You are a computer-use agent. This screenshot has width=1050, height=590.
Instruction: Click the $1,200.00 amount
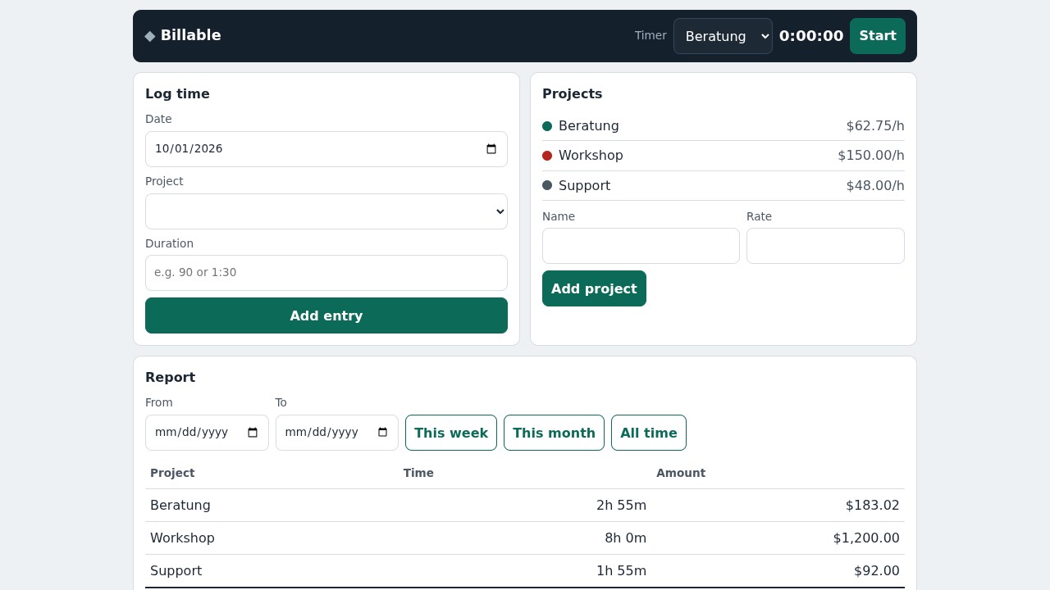click(866, 538)
